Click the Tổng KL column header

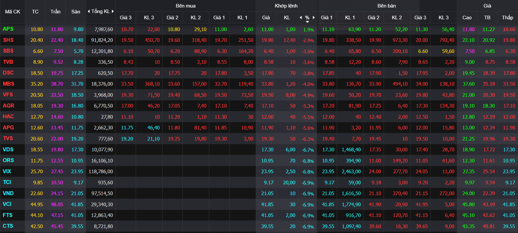click(101, 11)
